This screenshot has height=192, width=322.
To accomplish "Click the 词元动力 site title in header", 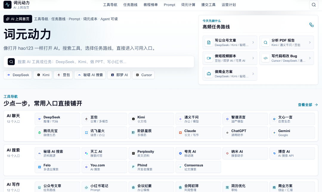I will coord(21,3).
